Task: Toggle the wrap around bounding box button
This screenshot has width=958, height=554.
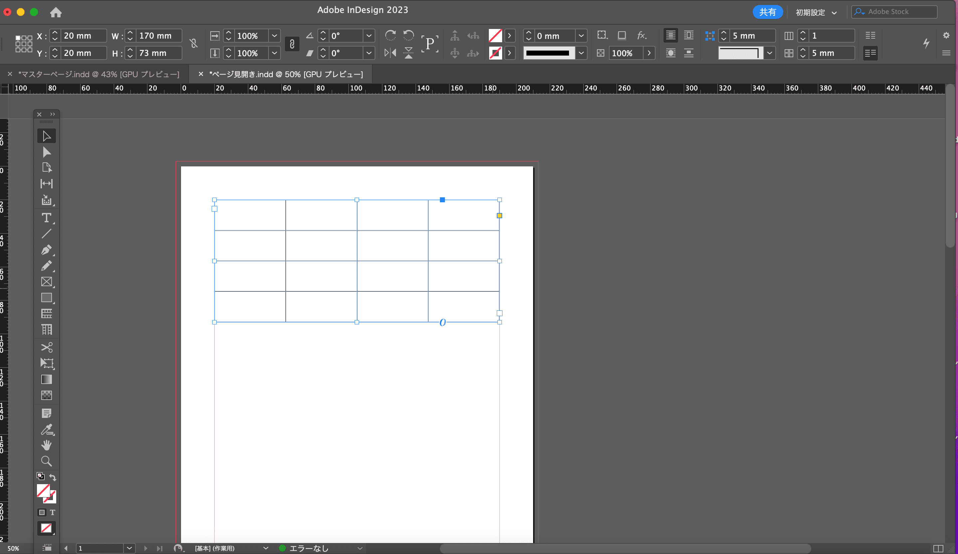Action: (689, 35)
